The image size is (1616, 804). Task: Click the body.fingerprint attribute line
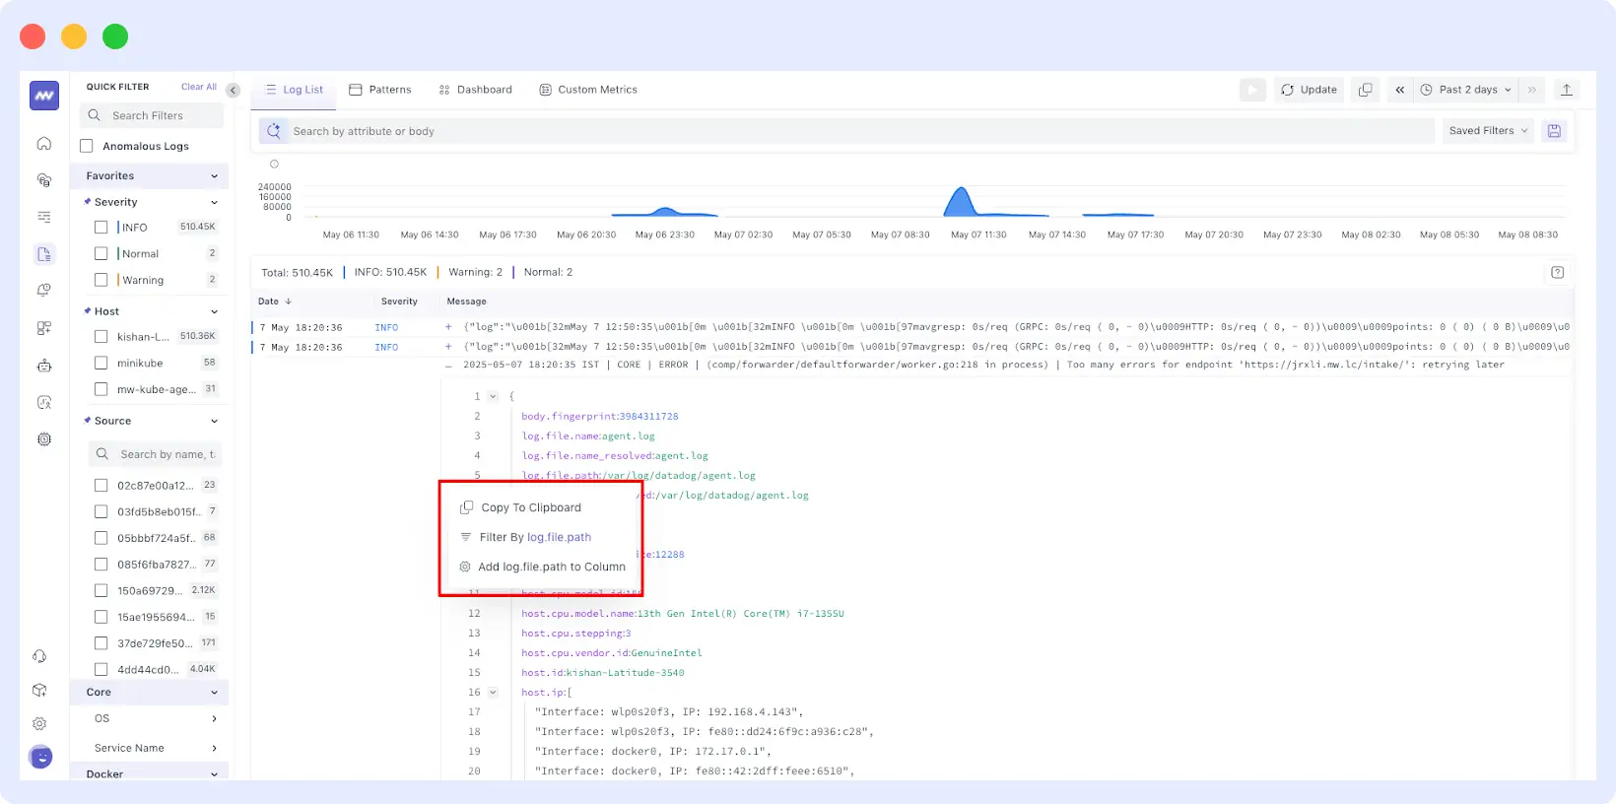point(600,416)
